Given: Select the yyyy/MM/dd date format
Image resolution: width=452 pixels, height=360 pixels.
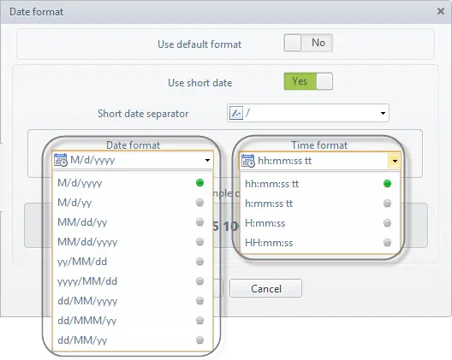Looking at the screenshot, I should pos(133,281).
